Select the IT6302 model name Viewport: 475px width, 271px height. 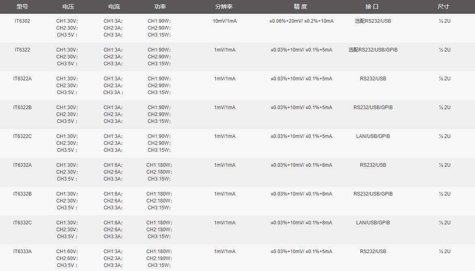pyautogui.click(x=22, y=21)
